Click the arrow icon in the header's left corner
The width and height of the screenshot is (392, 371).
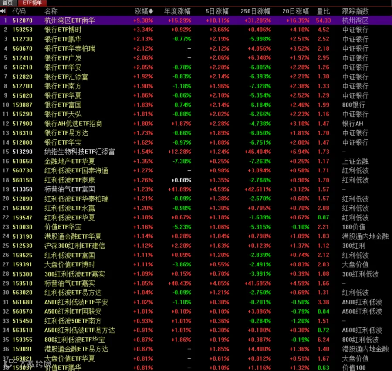pyautogui.click(x=3, y=11)
